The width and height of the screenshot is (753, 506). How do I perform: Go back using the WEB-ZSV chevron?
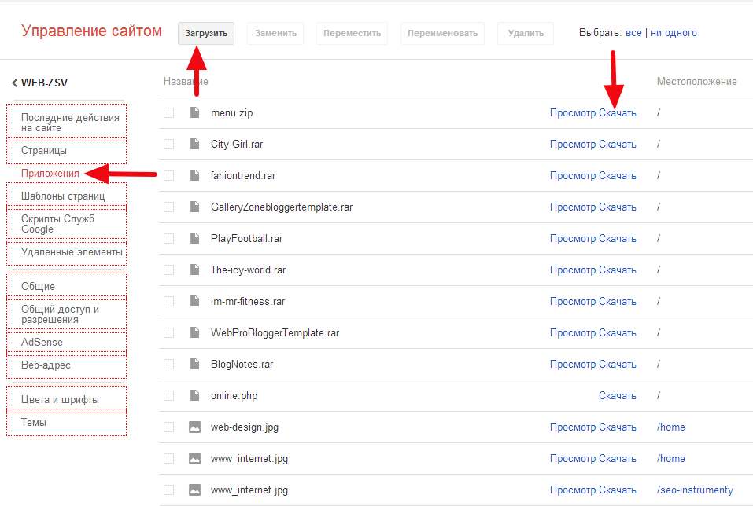[x=15, y=83]
